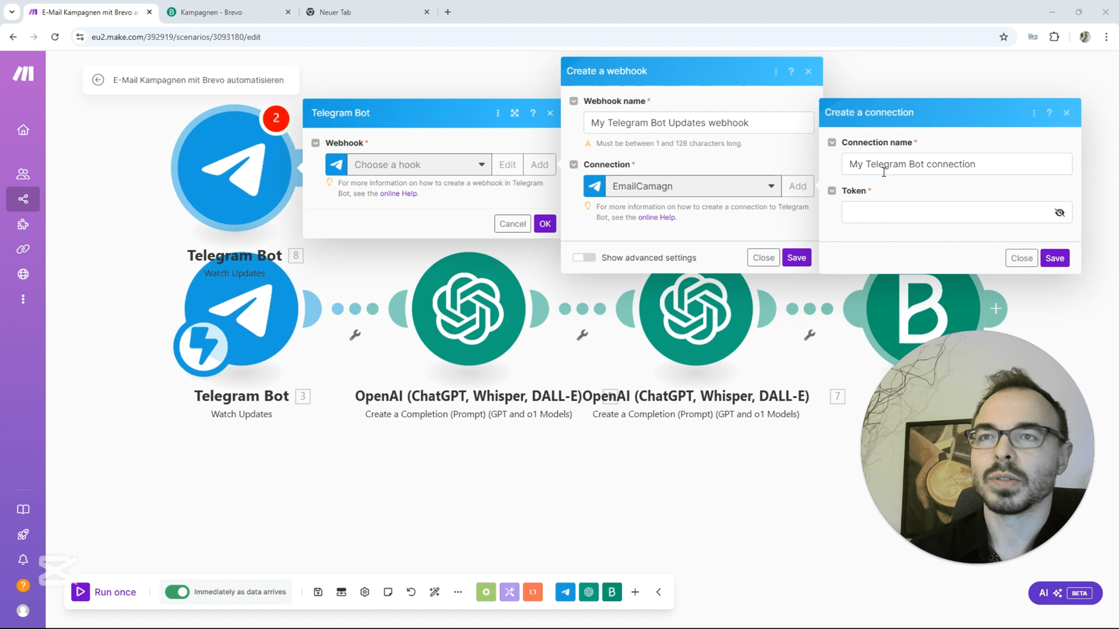The image size is (1119, 629).
Task: Add a favorite module with plus icon
Action: [x=635, y=592]
